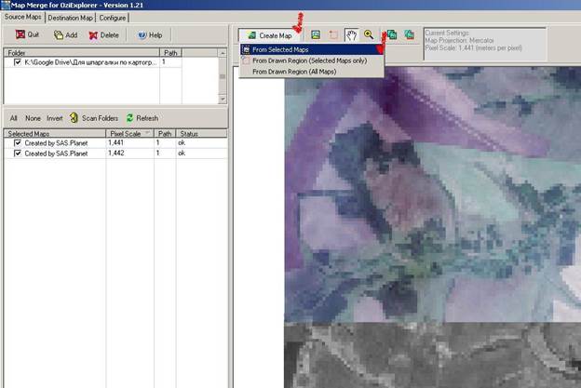Viewport: 581px width, 388px height.
Task: Choose From Drawn Region (All Maps)
Action: [312, 72]
